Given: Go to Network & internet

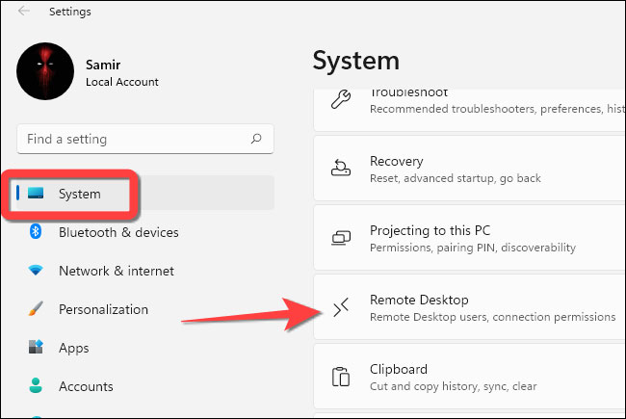Looking at the screenshot, I should pyautogui.click(x=117, y=271).
